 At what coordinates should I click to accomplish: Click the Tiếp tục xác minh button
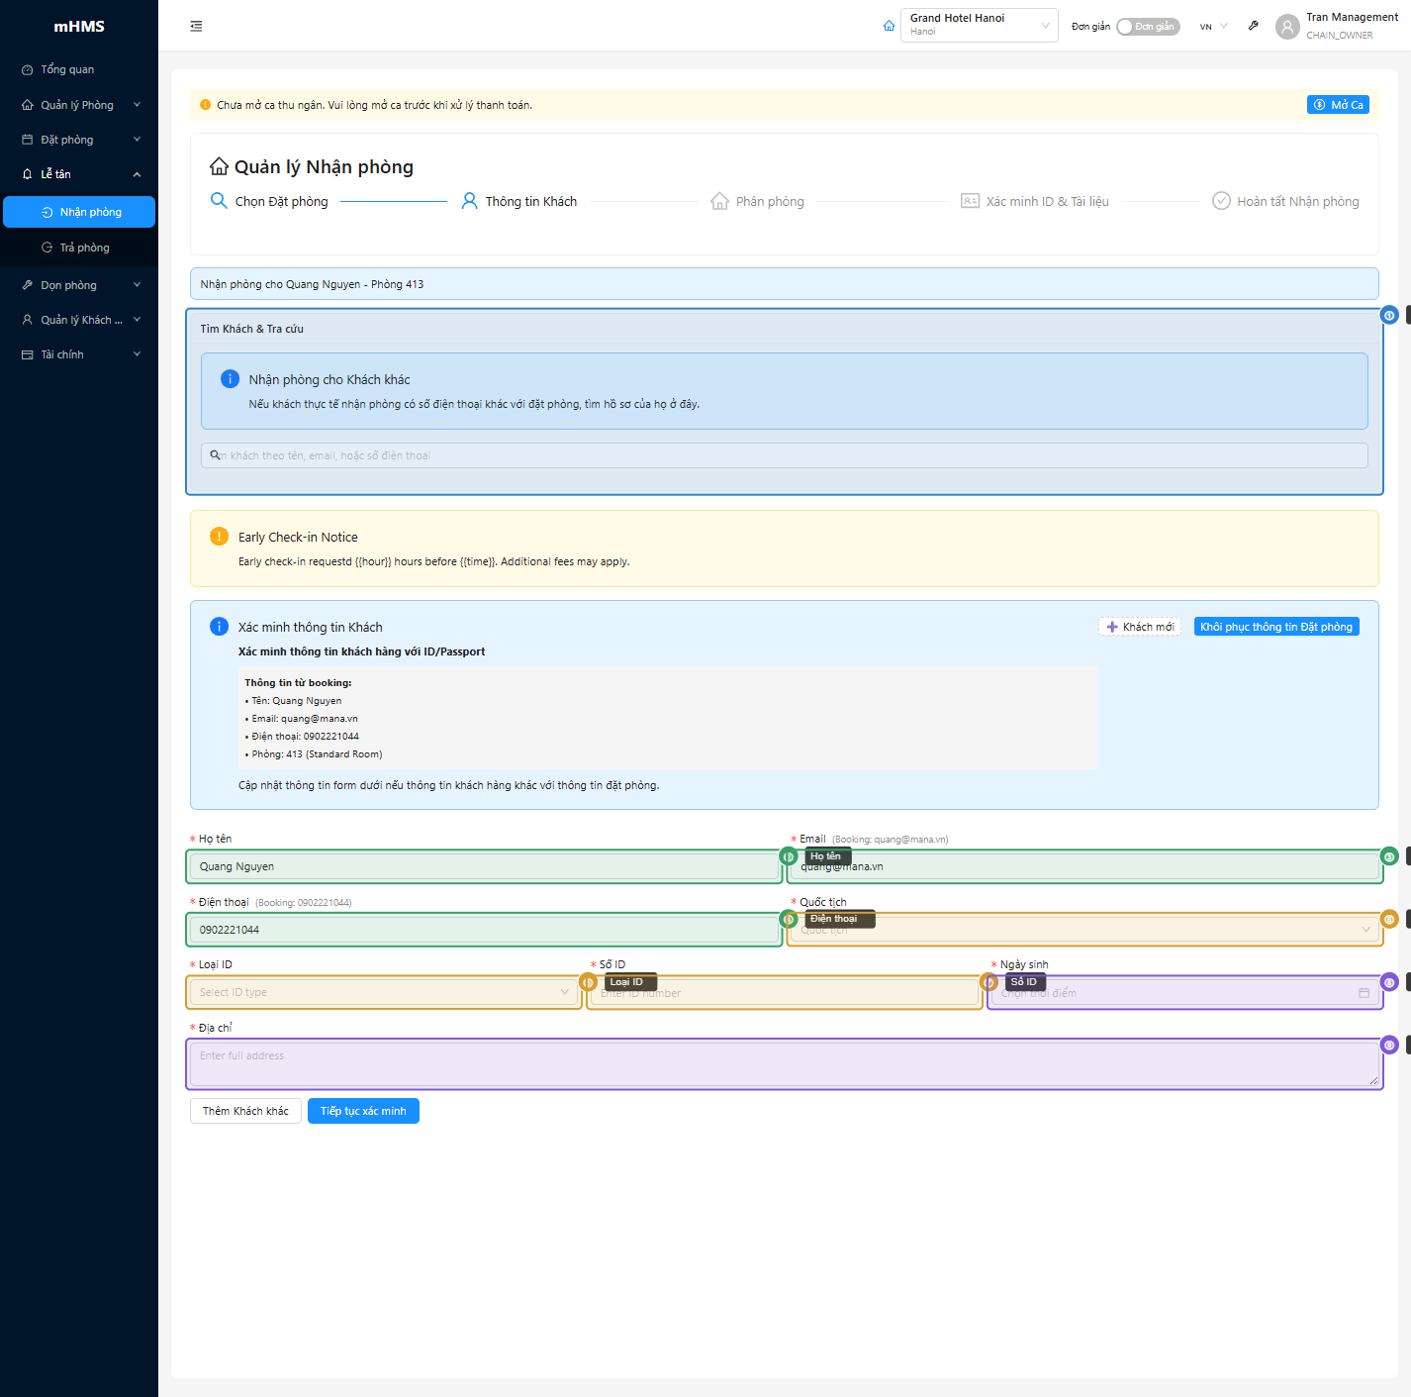tap(363, 1111)
